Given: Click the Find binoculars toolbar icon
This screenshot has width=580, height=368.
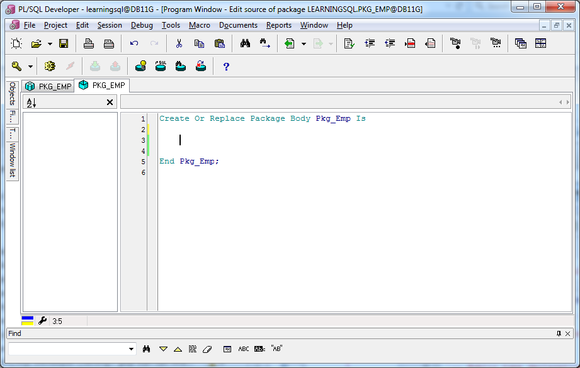Looking at the screenshot, I should point(245,43).
